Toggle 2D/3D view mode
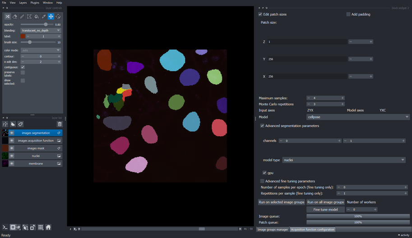 15,227
